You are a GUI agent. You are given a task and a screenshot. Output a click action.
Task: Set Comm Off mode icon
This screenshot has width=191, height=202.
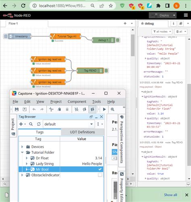77,109
